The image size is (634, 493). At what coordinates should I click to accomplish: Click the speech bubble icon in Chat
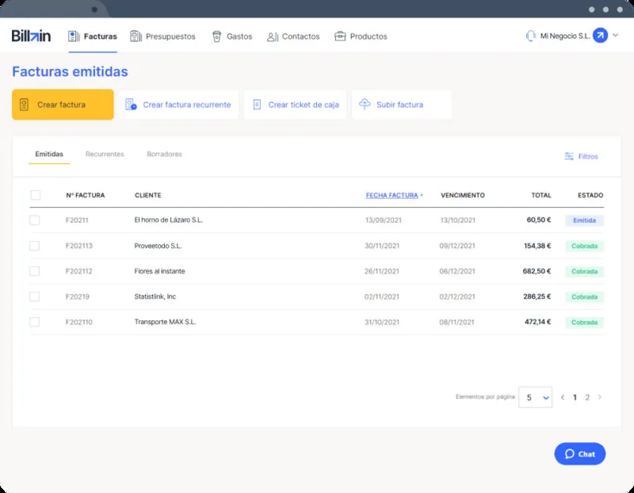[x=569, y=454]
